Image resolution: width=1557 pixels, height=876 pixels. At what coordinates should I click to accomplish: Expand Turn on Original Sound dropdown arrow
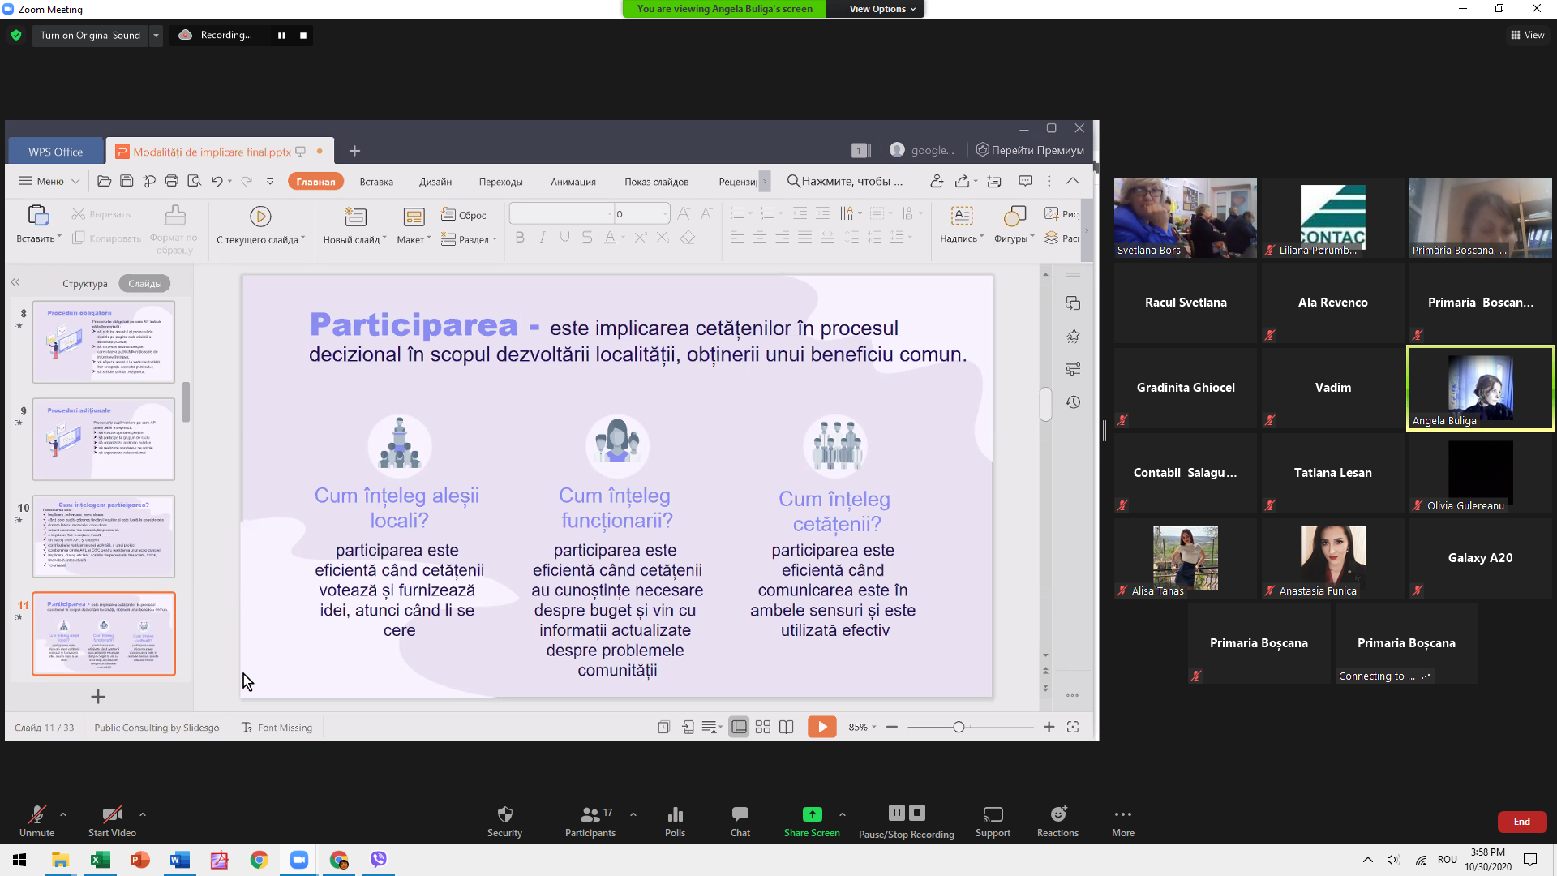tap(156, 36)
